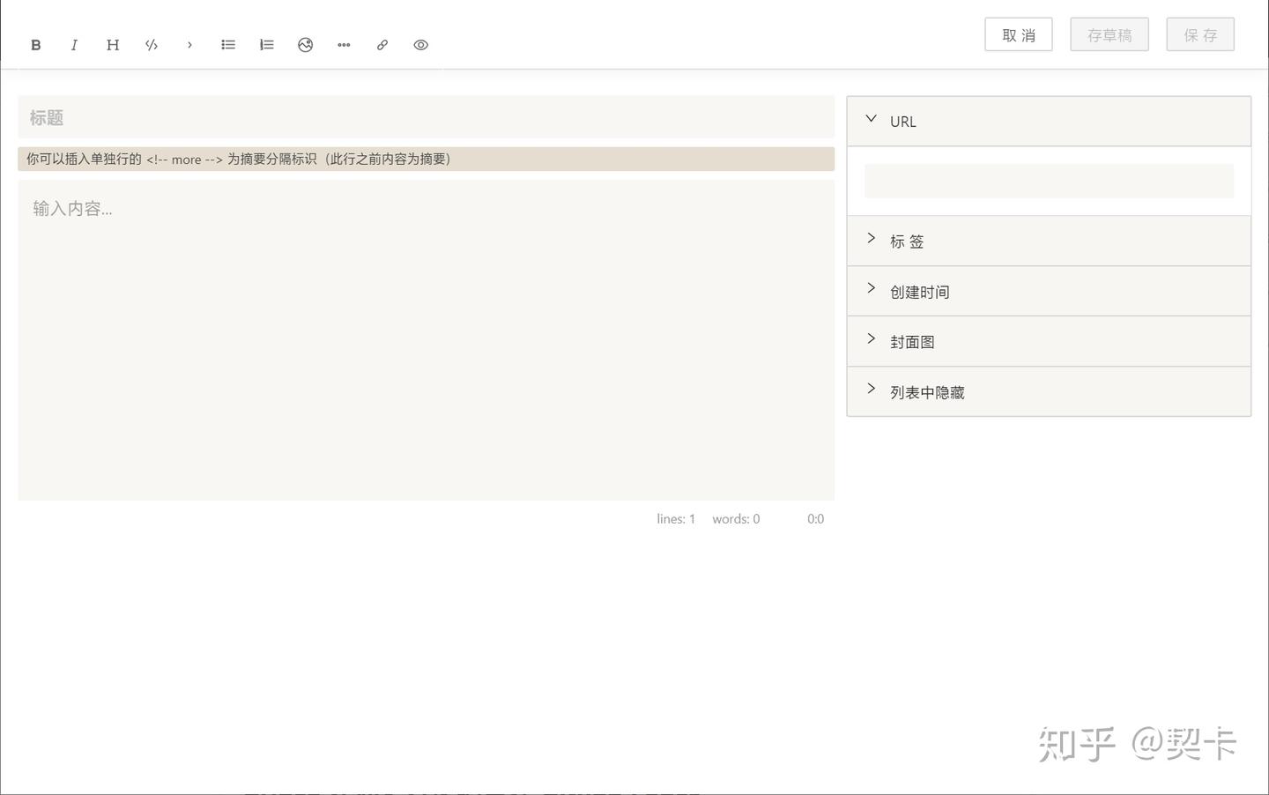Expand the 标签 tags section
The height and width of the screenshot is (795, 1269).
coord(1049,241)
